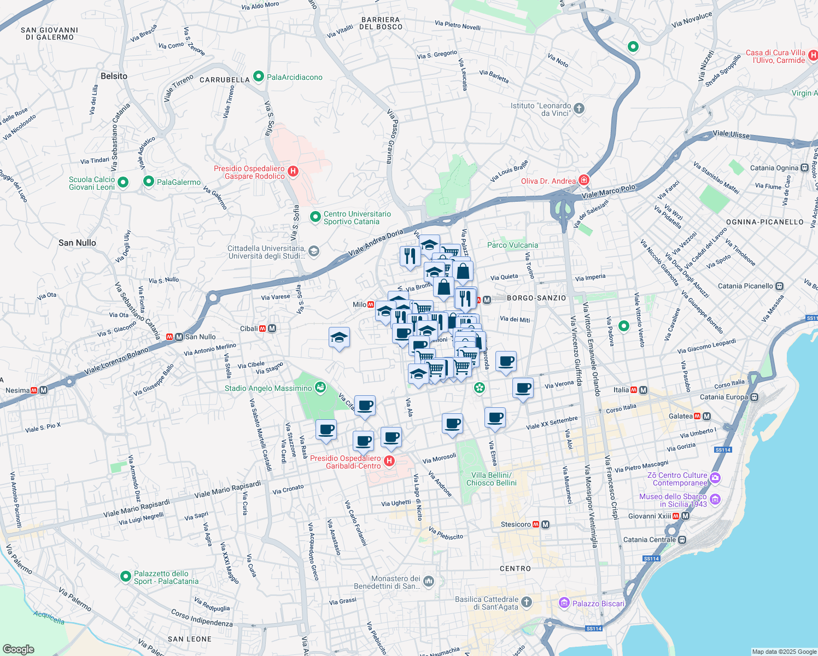
Task: Open the Basilica Cattedrale di Sant'Agata church icon
Action: (526, 602)
